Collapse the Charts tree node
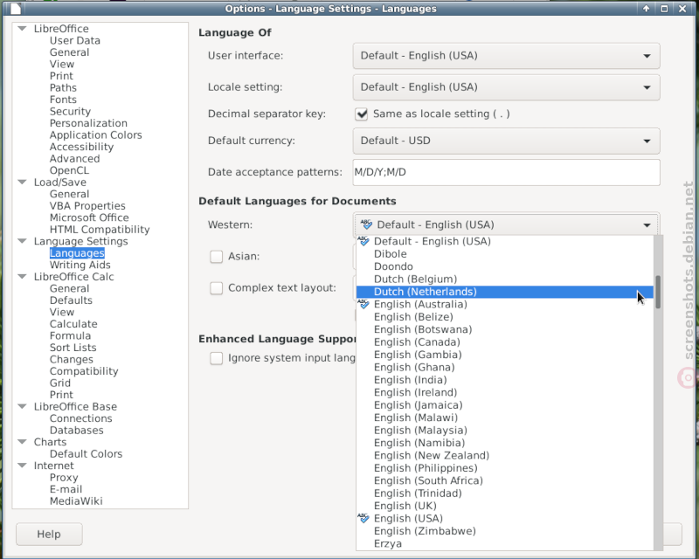The height and width of the screenshot is (559, 699). [x=22, y=442]
